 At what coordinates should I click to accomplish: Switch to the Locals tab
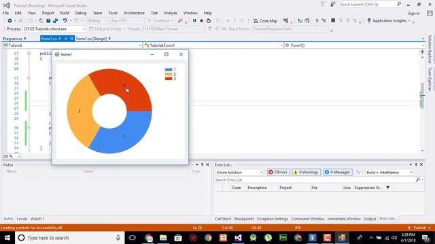(x=22, y=219)
